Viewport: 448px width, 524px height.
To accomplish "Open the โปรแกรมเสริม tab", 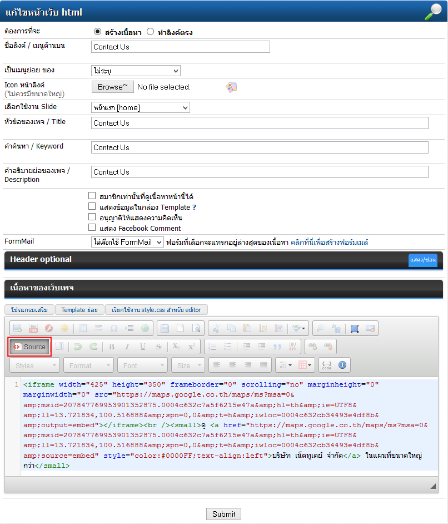I will tap(29, 310).
